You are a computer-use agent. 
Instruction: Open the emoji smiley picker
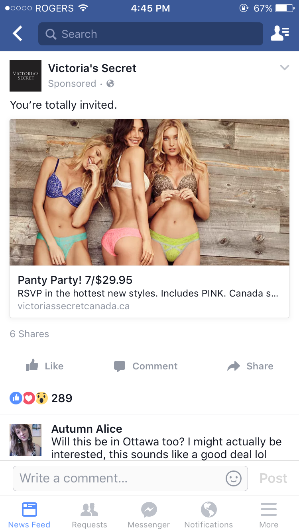click(x=234, y=478)
